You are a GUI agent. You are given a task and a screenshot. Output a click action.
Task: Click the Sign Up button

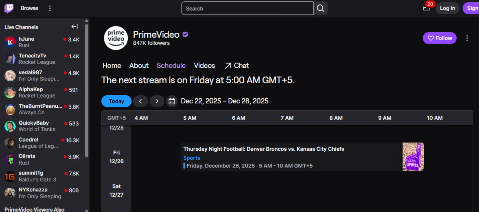471,8
